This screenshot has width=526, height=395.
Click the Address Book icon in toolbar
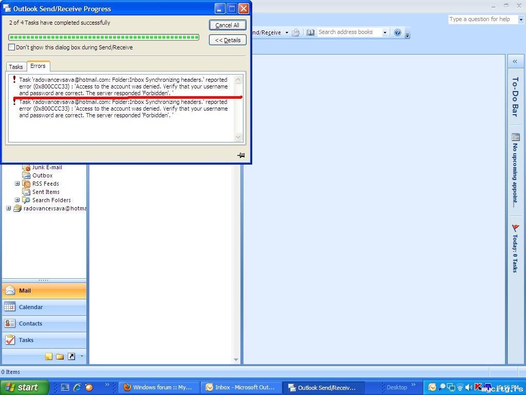[x=310, y=32]
